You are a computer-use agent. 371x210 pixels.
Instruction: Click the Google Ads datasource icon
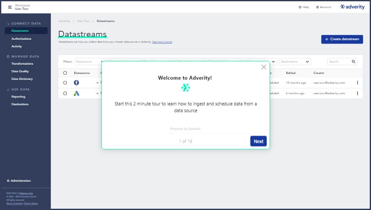[x=76, y=93]
